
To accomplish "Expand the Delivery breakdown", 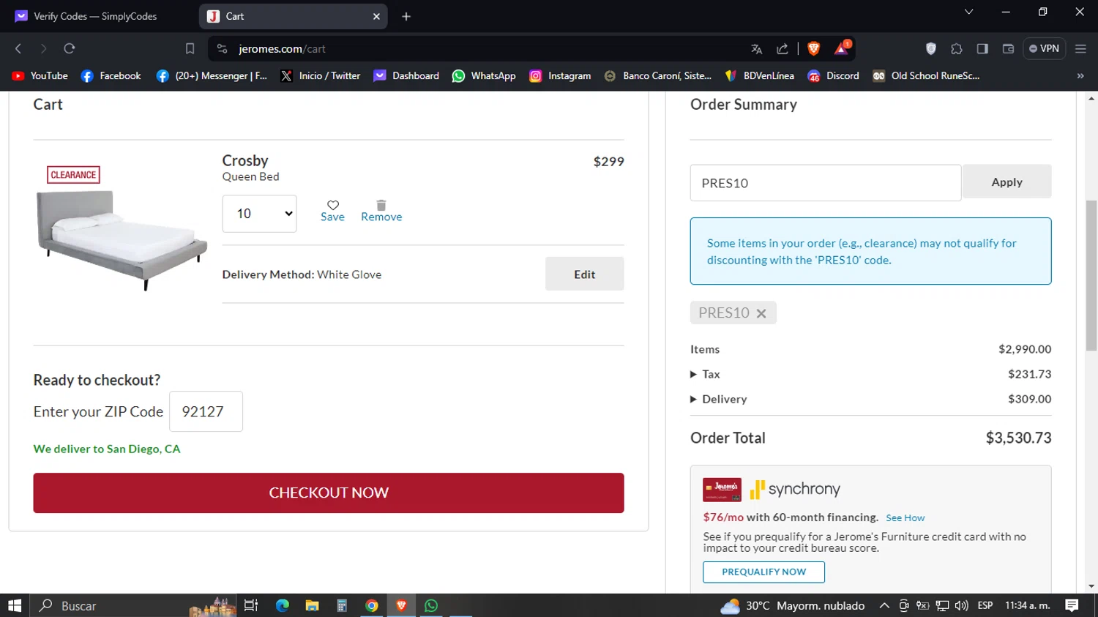I will pos(719,399).
